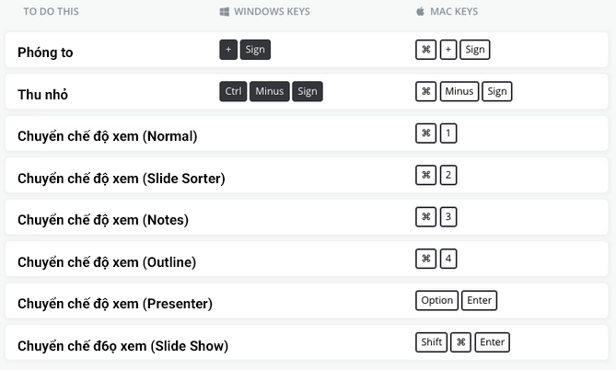616x370 pixels.
Task: Click the Chuyển chế độ xem (Slide Sorter) row
Action: pyautogui.click(x=121, y=179)
